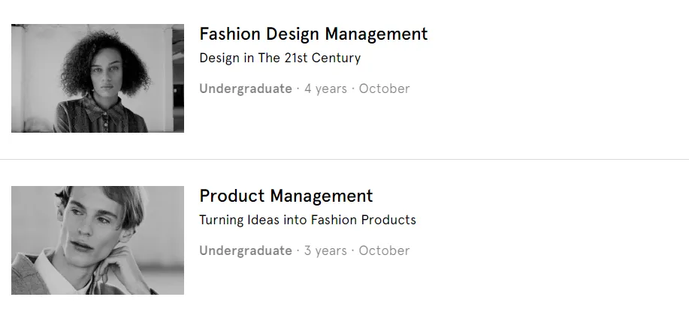Open the Fashion Design Management course title
The width and height of the screenshot is (689, 321).
tap(313, 34)
